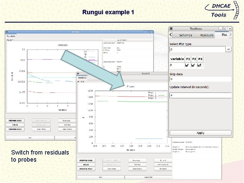Expand the Select Plot Type dropdown arrow
The height and width of the screenshot is (183, 244).
point(228,49)
